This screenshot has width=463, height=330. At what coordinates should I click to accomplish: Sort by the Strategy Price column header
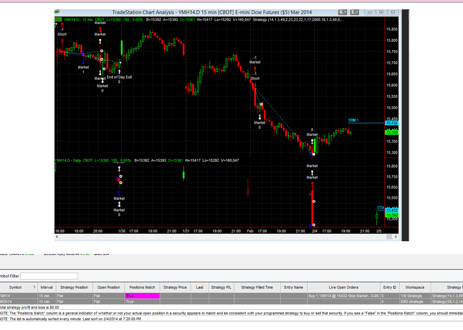click(175, 288)
